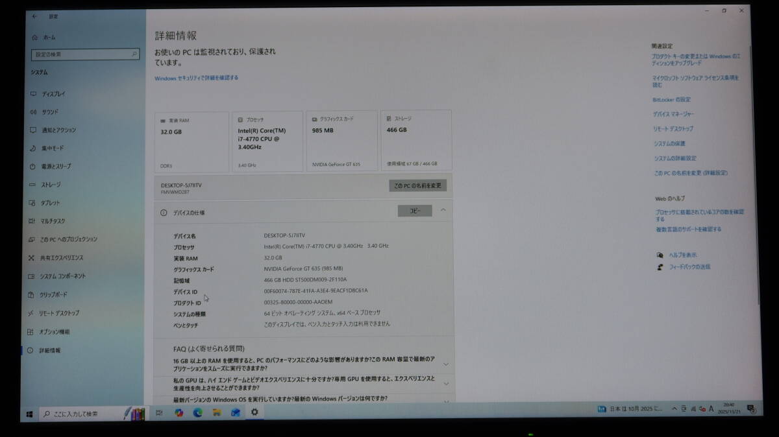Open リモート デスクトップ in the sidebar
This screenshot has width=779, height=437.
(54, 313)
